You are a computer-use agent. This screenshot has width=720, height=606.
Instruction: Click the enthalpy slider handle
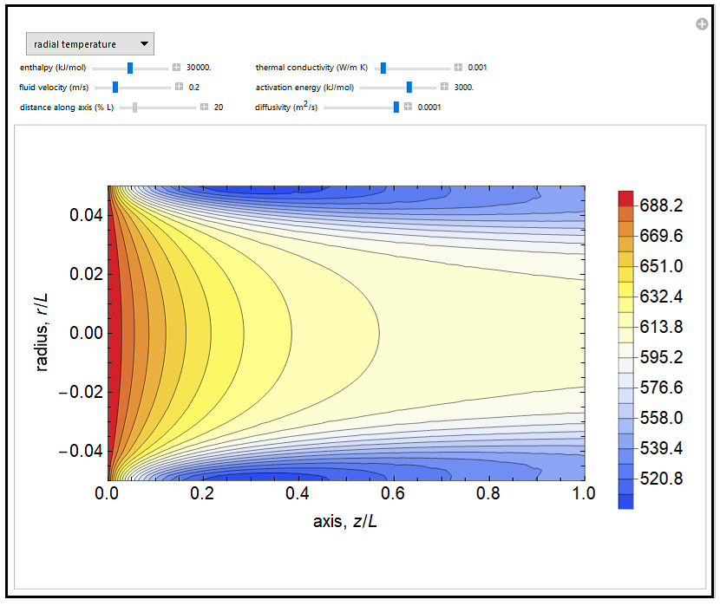tap(130, 67)
